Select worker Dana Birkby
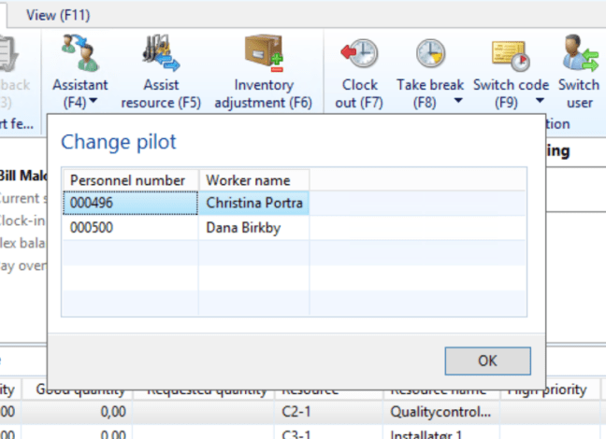The width and height of the screenshot is (606, 439). [x=254, y=227]
